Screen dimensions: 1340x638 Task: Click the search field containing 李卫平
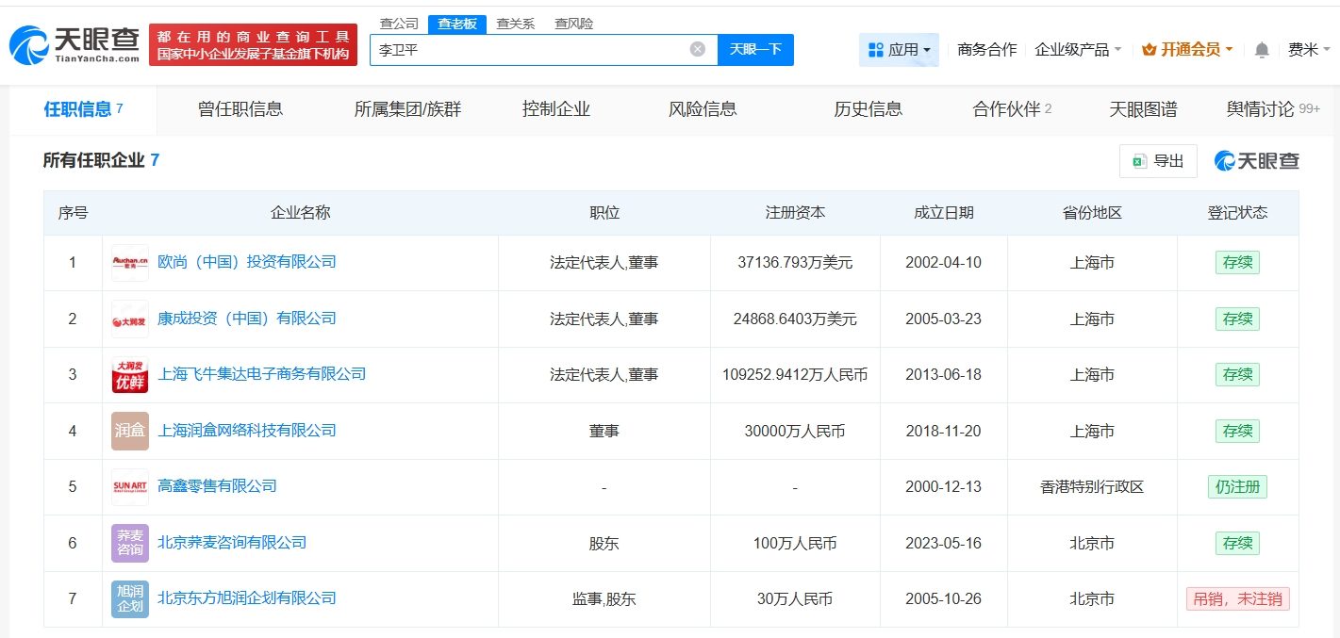point(528,50)
